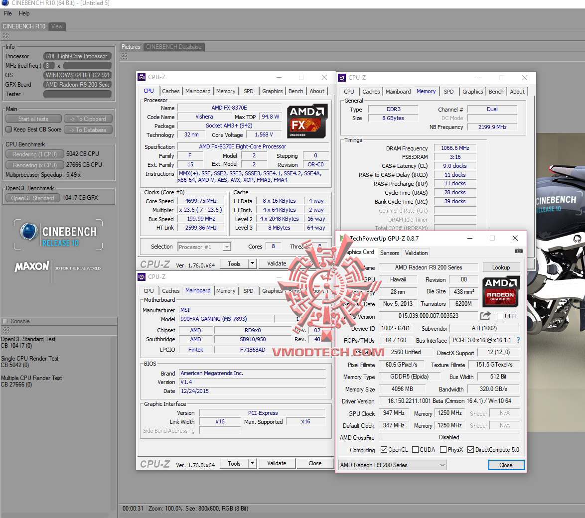
Task: Click Close in the Mainboard window
Action: click(x=314, y=463)
